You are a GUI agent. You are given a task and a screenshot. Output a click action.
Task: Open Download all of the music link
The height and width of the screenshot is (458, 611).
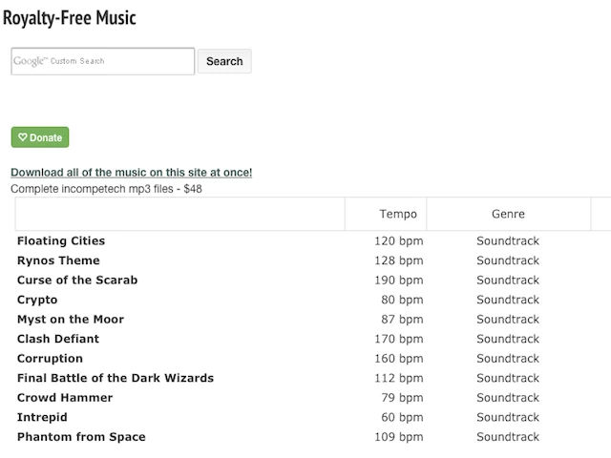[x=132, y=173]
